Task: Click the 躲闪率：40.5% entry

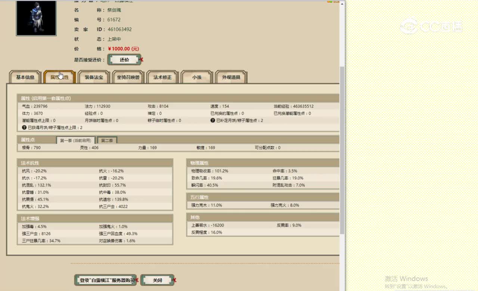Action: point(204,185)
